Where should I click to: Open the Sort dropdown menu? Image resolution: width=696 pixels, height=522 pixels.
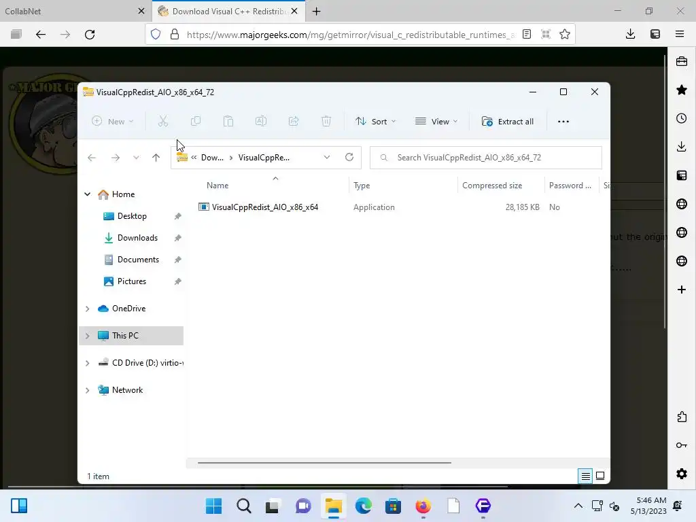375,122
